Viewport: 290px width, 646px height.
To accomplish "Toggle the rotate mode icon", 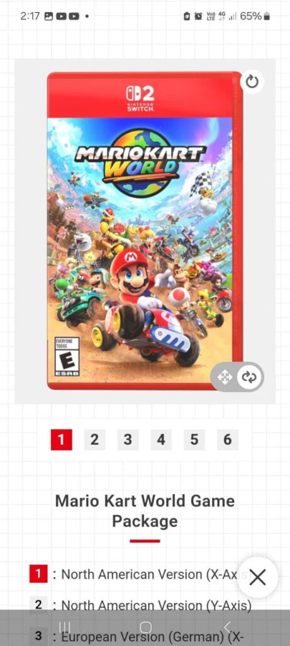I will [249, 377].
